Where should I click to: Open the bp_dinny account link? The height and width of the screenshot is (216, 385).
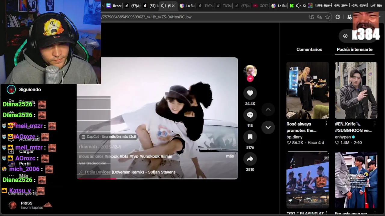click(294, 137)
